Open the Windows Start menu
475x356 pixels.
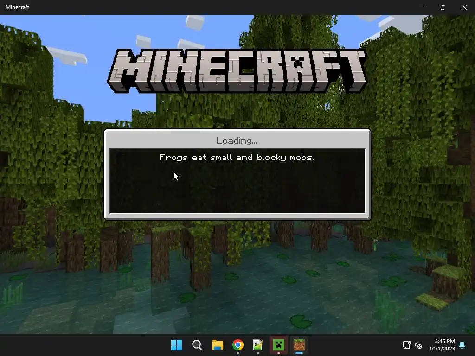[176, 345]
